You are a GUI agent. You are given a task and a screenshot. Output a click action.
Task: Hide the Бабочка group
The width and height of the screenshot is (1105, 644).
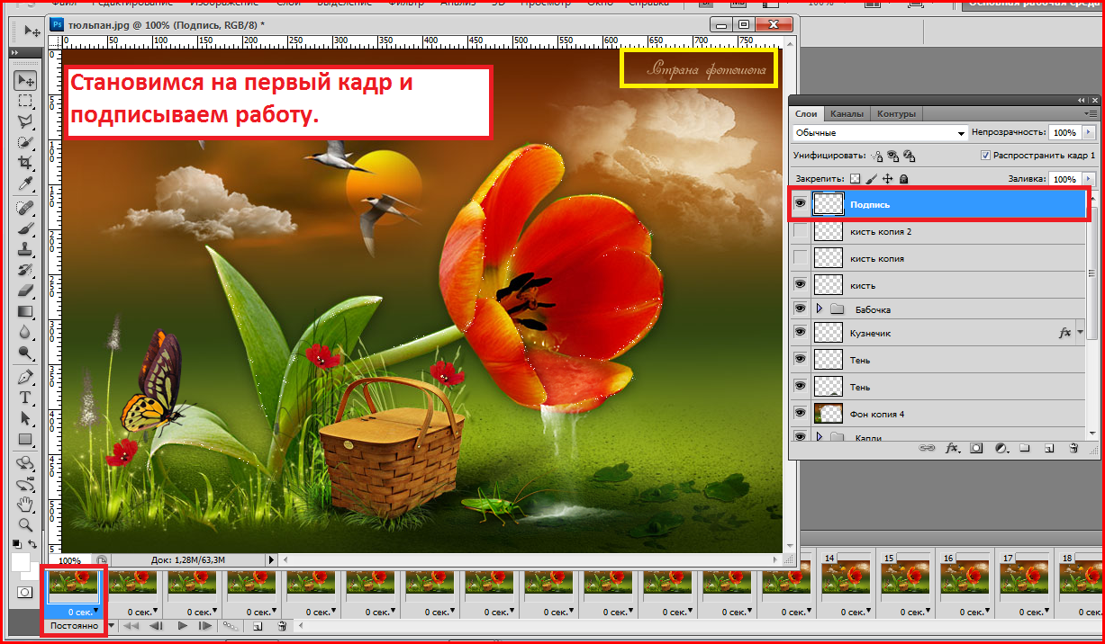800,309
